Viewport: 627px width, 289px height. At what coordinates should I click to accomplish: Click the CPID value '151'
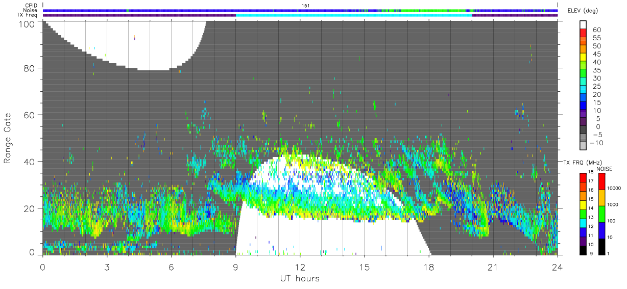coord(305,6)
